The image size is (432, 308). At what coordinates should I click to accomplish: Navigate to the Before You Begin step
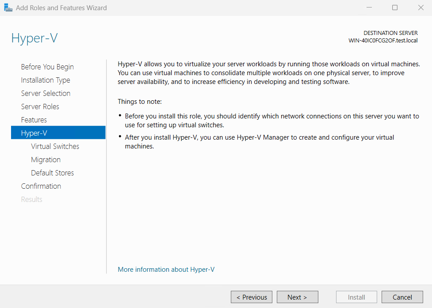47,66
